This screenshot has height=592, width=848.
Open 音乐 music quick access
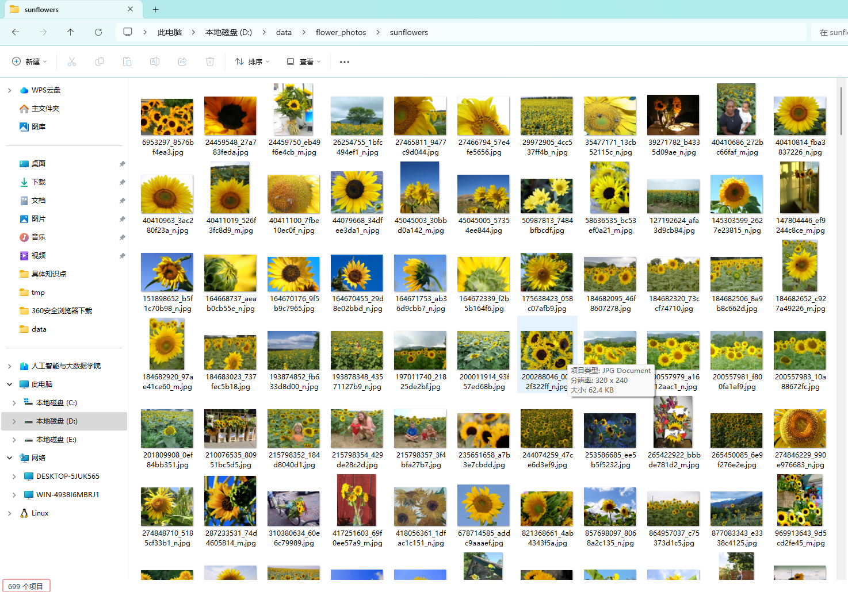[38, 237]
